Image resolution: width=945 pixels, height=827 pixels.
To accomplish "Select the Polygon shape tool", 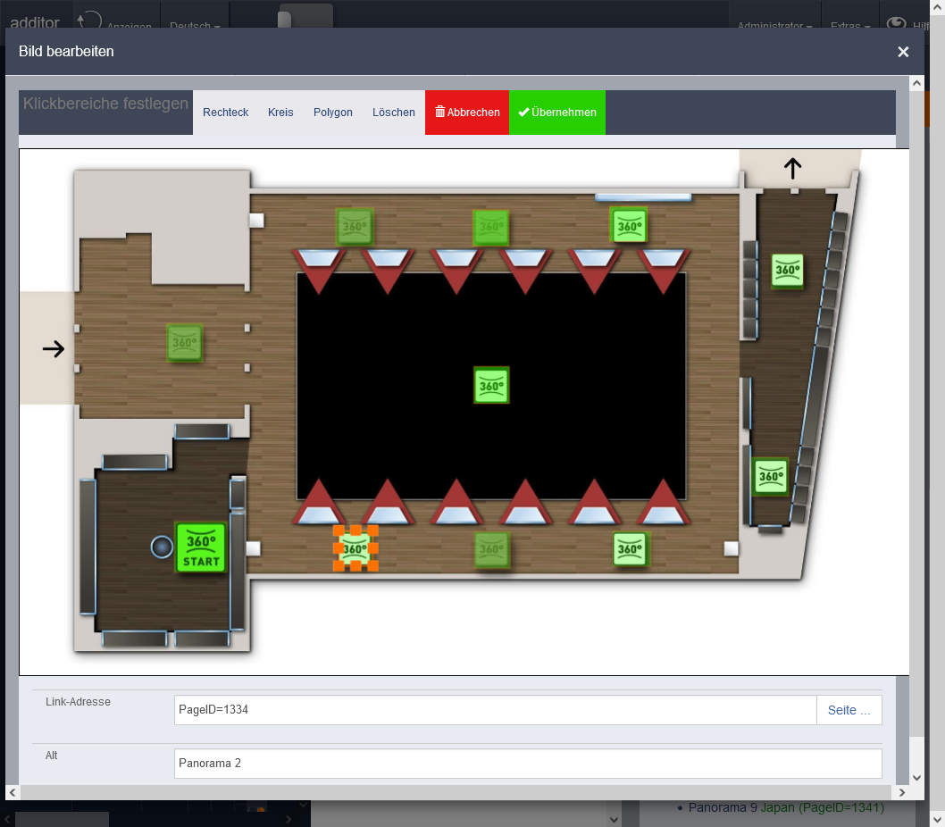I will [x=333, y=113].
